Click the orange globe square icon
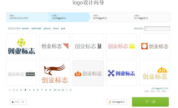The width and height of the screenshot is (178, 108). coord(145,46)
